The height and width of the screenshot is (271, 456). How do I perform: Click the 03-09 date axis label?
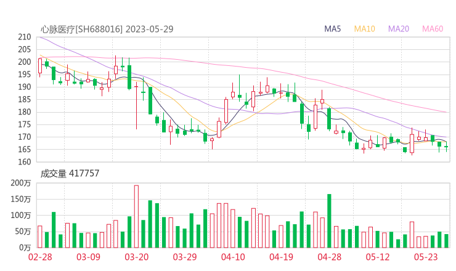[x=88, y=257]
